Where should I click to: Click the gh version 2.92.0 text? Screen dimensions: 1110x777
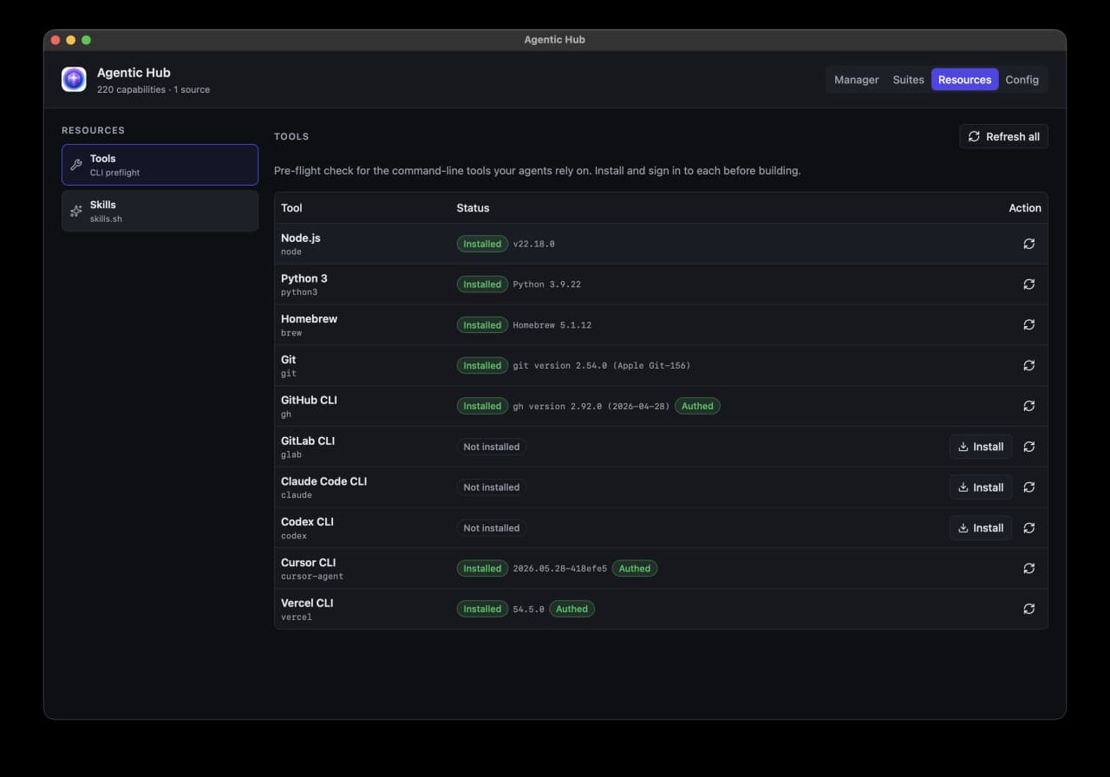(591, 406)
